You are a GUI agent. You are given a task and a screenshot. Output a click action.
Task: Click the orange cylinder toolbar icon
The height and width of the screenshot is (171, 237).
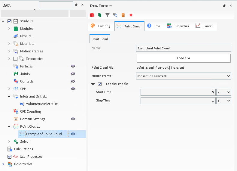coord(123,15)
